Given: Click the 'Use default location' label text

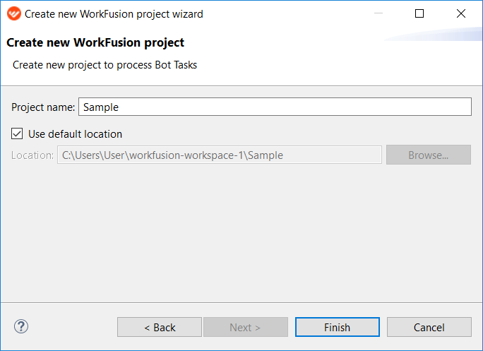Looking at the screenshot, I should (x=75, y=134).
